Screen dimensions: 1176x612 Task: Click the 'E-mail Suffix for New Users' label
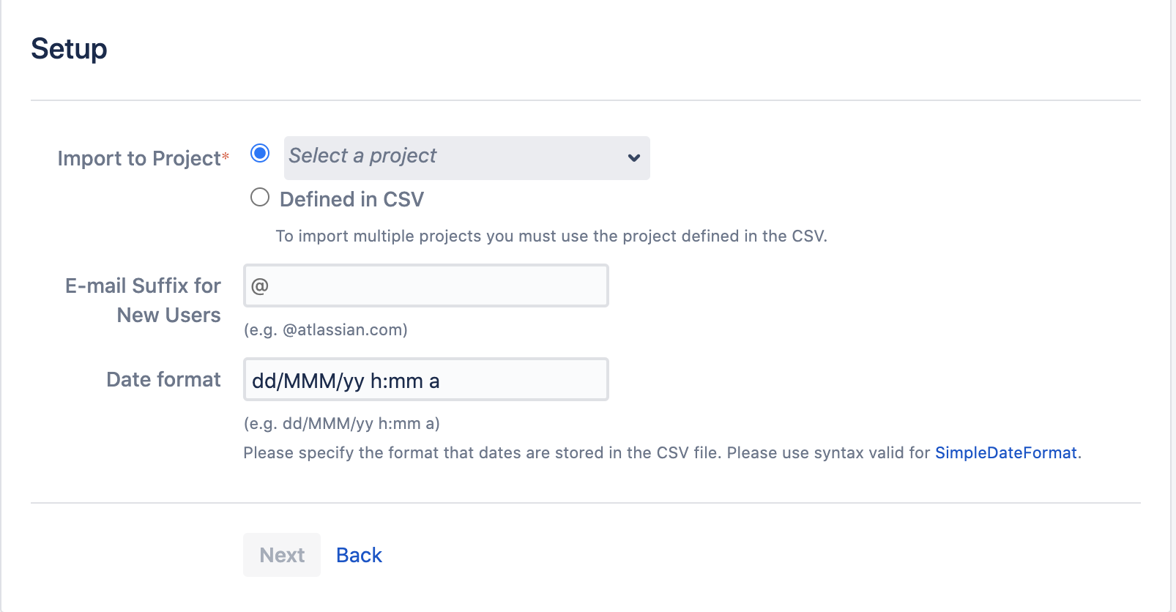(144, 300)
